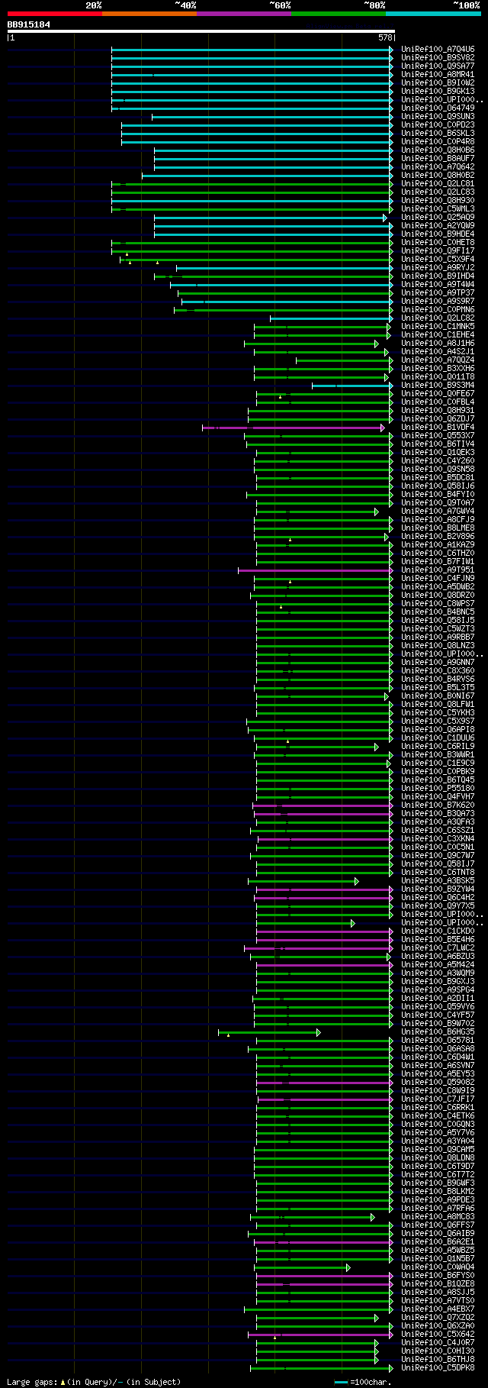The width and height of the screenshot is (488, 1388).
Task: Click hit label UniRef100_Q8H930
Action: (438, 200)
